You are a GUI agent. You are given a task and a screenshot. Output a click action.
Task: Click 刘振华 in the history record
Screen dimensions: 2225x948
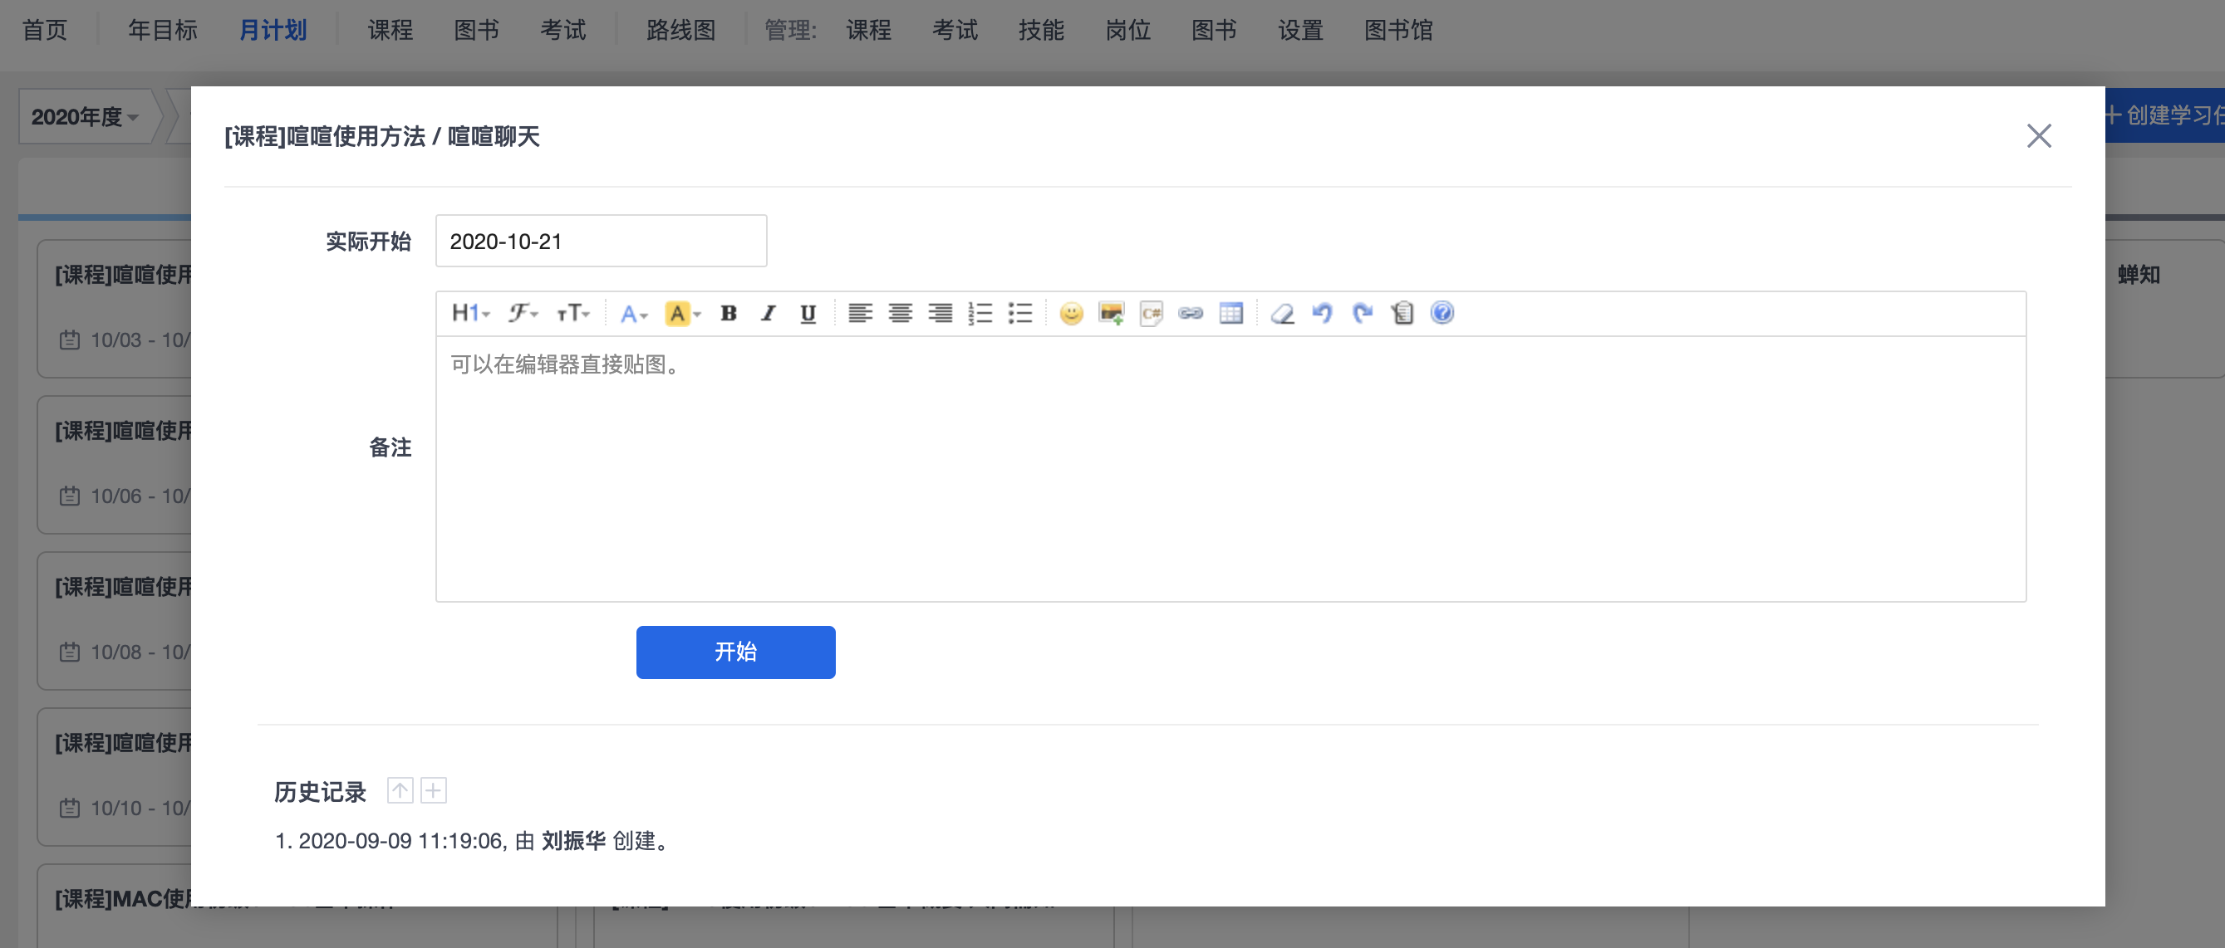(573, 840)
